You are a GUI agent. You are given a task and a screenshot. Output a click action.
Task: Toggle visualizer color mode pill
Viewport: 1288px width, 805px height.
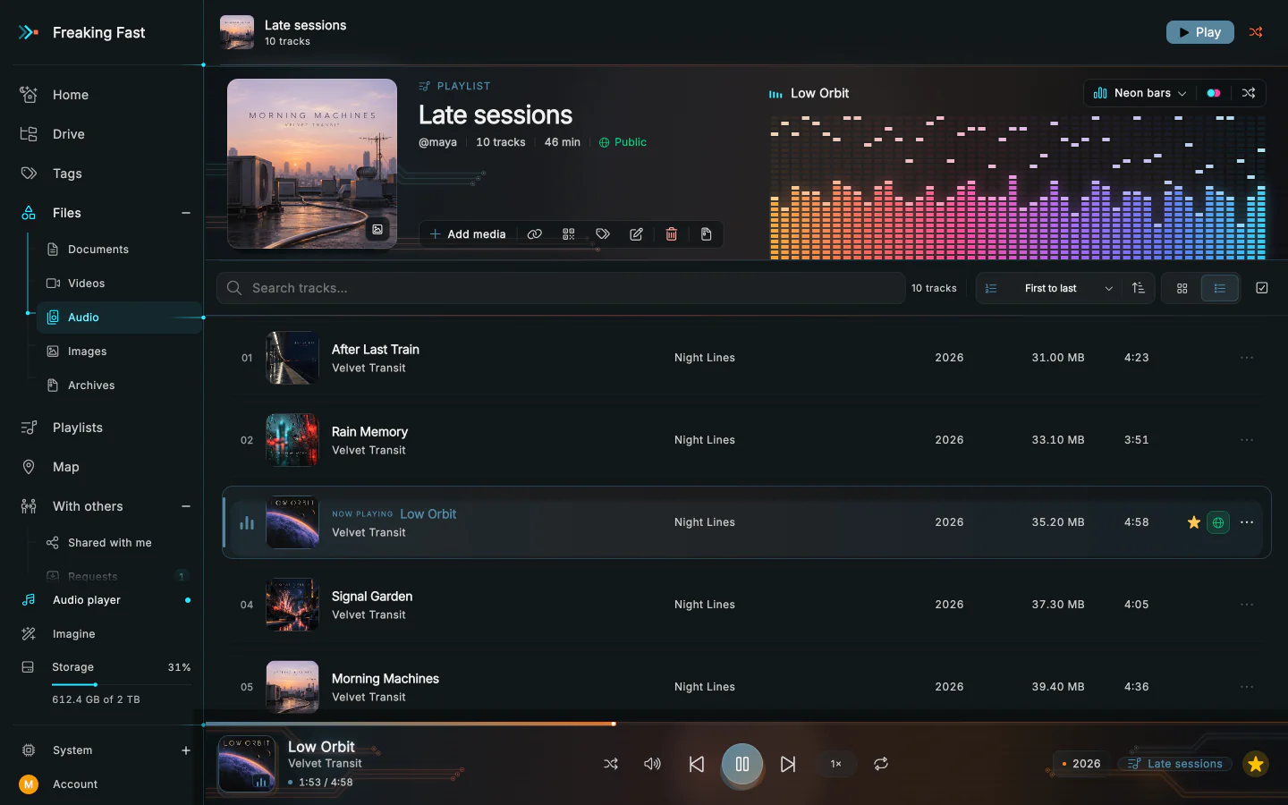[1214, 93]
